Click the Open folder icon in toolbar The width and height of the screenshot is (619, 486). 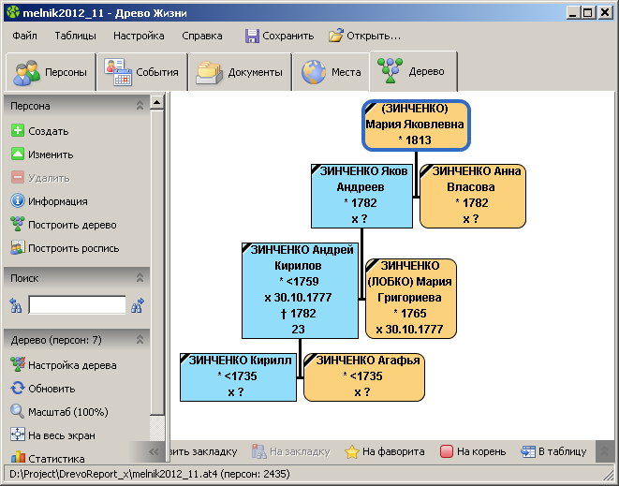(x=336, y=36)
